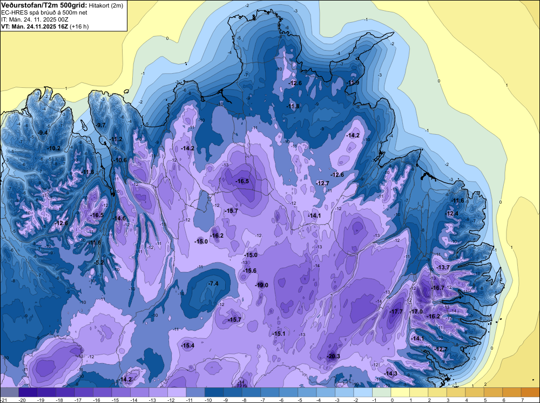Click the legend label 7

tap(522, 400)
